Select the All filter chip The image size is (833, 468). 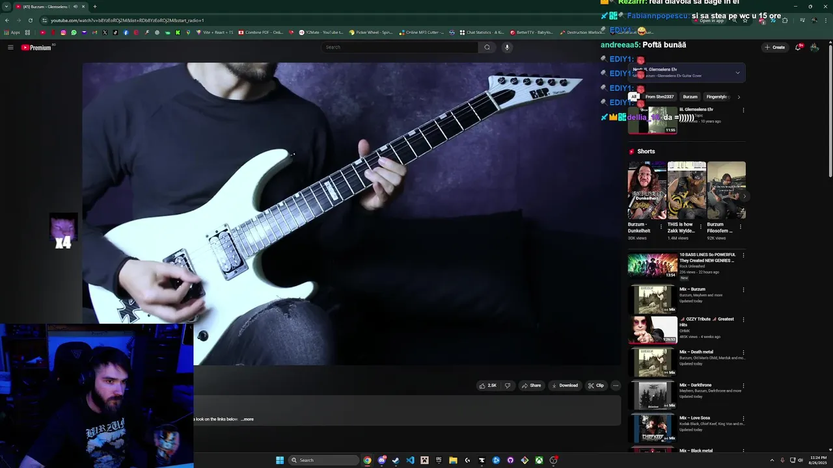633,97
